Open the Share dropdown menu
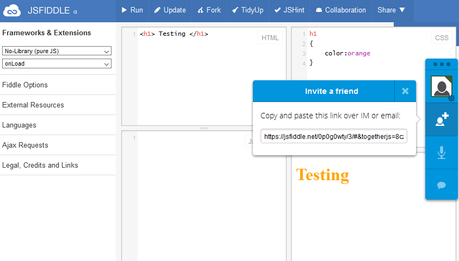 pos(391,10)
